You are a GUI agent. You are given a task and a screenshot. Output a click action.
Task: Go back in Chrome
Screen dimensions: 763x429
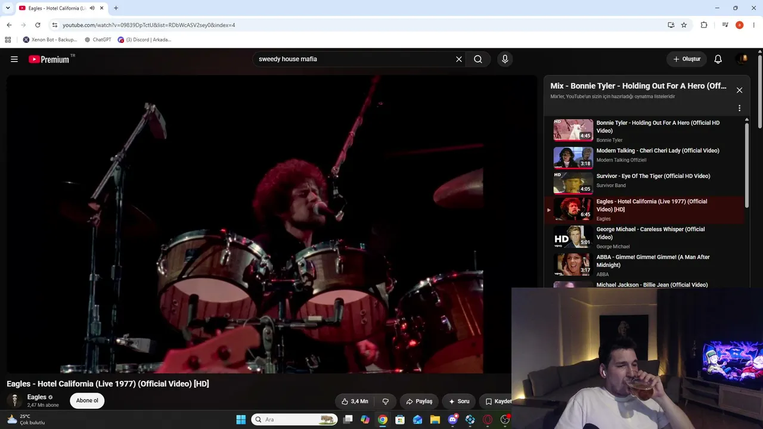[9, 25]
